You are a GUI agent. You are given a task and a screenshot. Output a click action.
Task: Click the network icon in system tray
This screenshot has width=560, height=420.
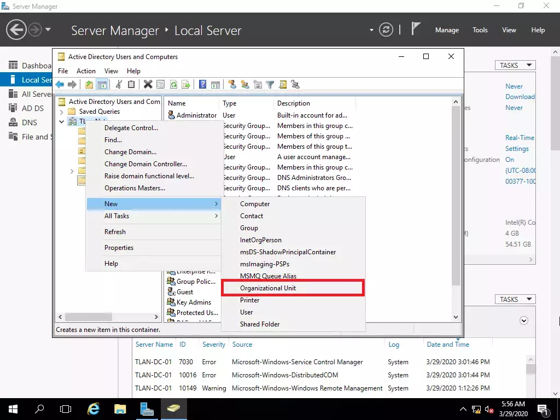(x=476, y=409)
